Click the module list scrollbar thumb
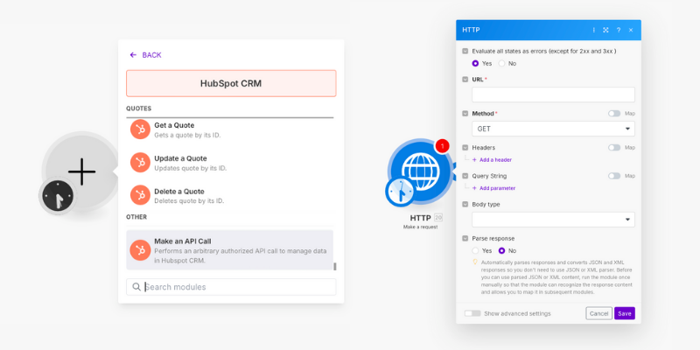Screen dimensions: 700x350 [335, 267]
